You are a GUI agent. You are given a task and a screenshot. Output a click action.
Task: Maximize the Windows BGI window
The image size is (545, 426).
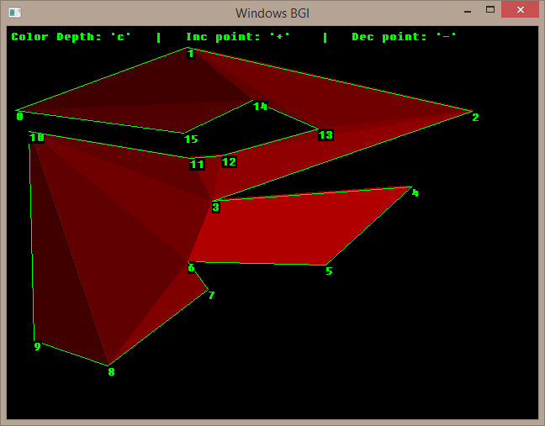point(489,10)
